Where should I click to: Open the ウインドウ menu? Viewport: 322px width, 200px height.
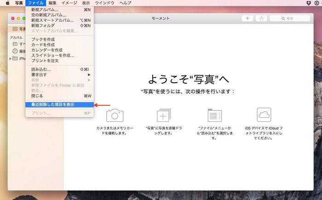[104, 3]
